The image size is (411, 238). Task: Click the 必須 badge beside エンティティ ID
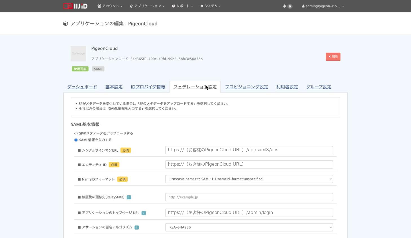pos(114,165)
